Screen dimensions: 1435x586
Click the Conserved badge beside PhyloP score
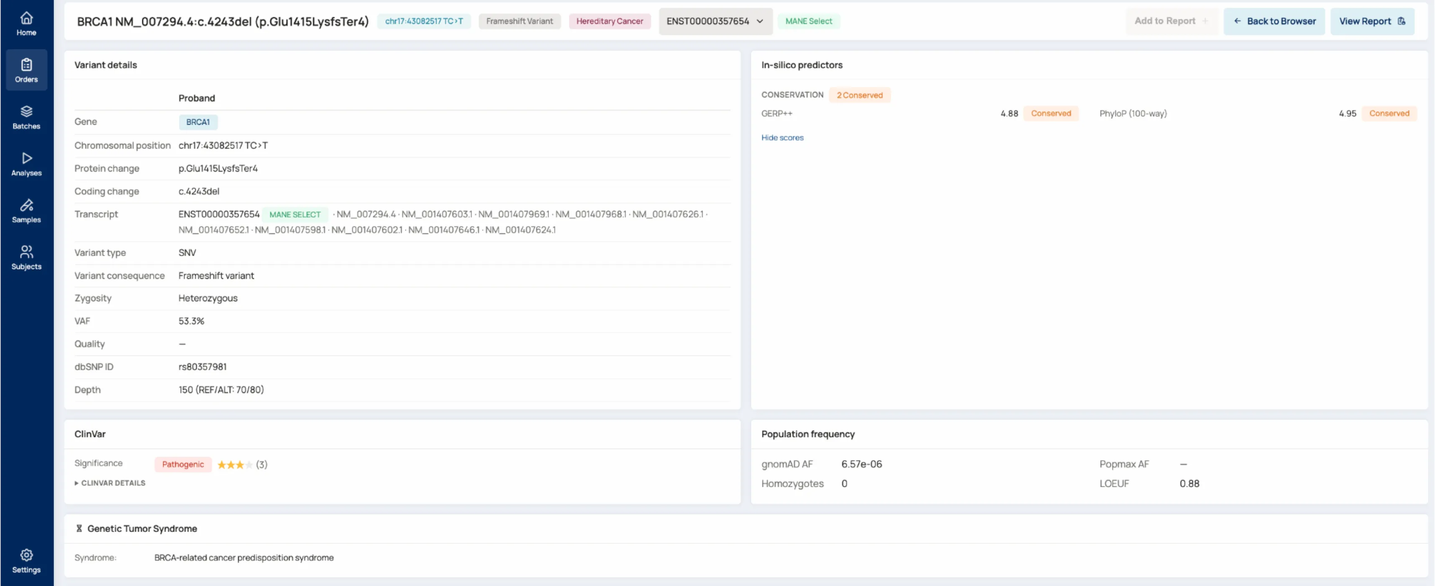coord(1389,114)
